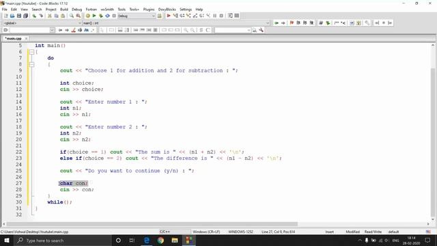This screenshot has width=437, height=246.
Task: Collapse the fold marker at line 6
Action: coord(32,52)
